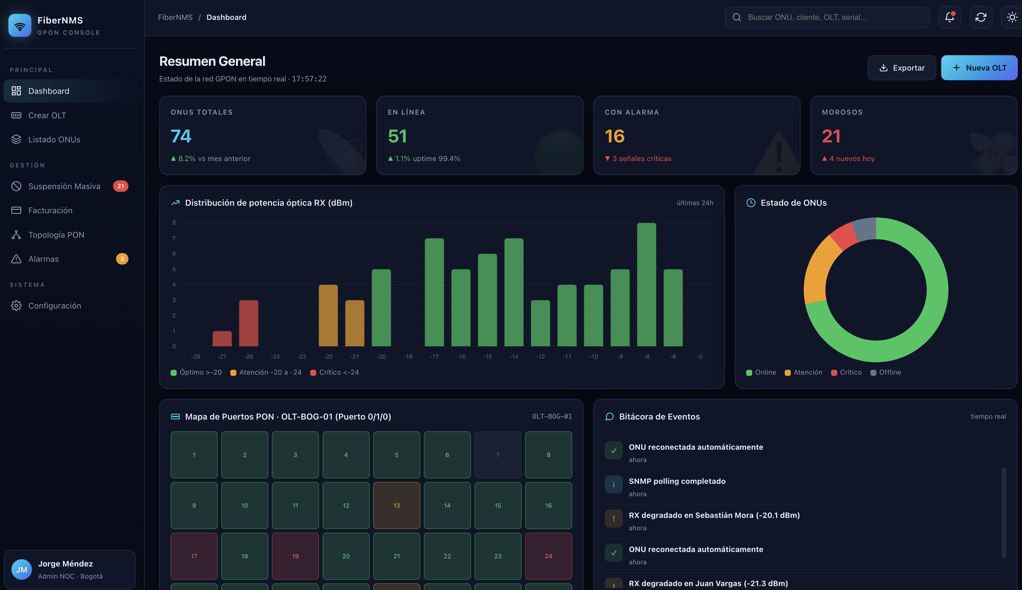Toggle the Offline legend in Estado de ONUs
1022x590 pixels.
click(x=885, y=373)
